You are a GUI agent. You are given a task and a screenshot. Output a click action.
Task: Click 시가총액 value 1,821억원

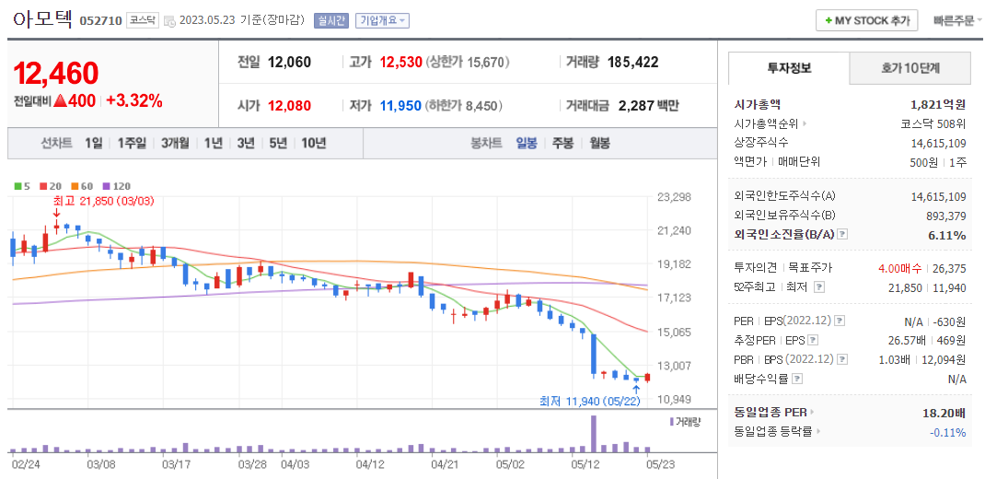click(938, 105)
